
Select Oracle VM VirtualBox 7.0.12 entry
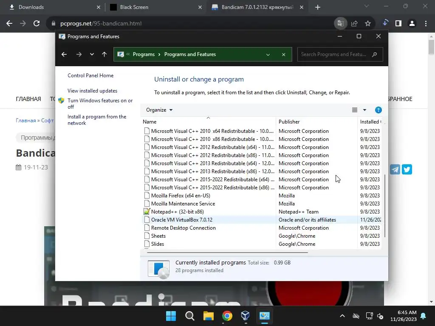click(x=262, y=220)
